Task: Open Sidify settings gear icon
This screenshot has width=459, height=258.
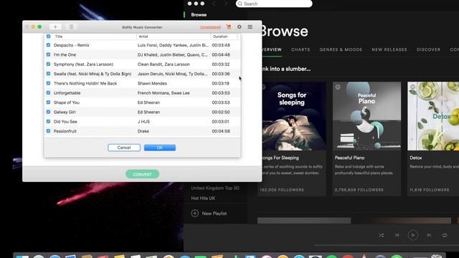Action: (x=239, y=27)
